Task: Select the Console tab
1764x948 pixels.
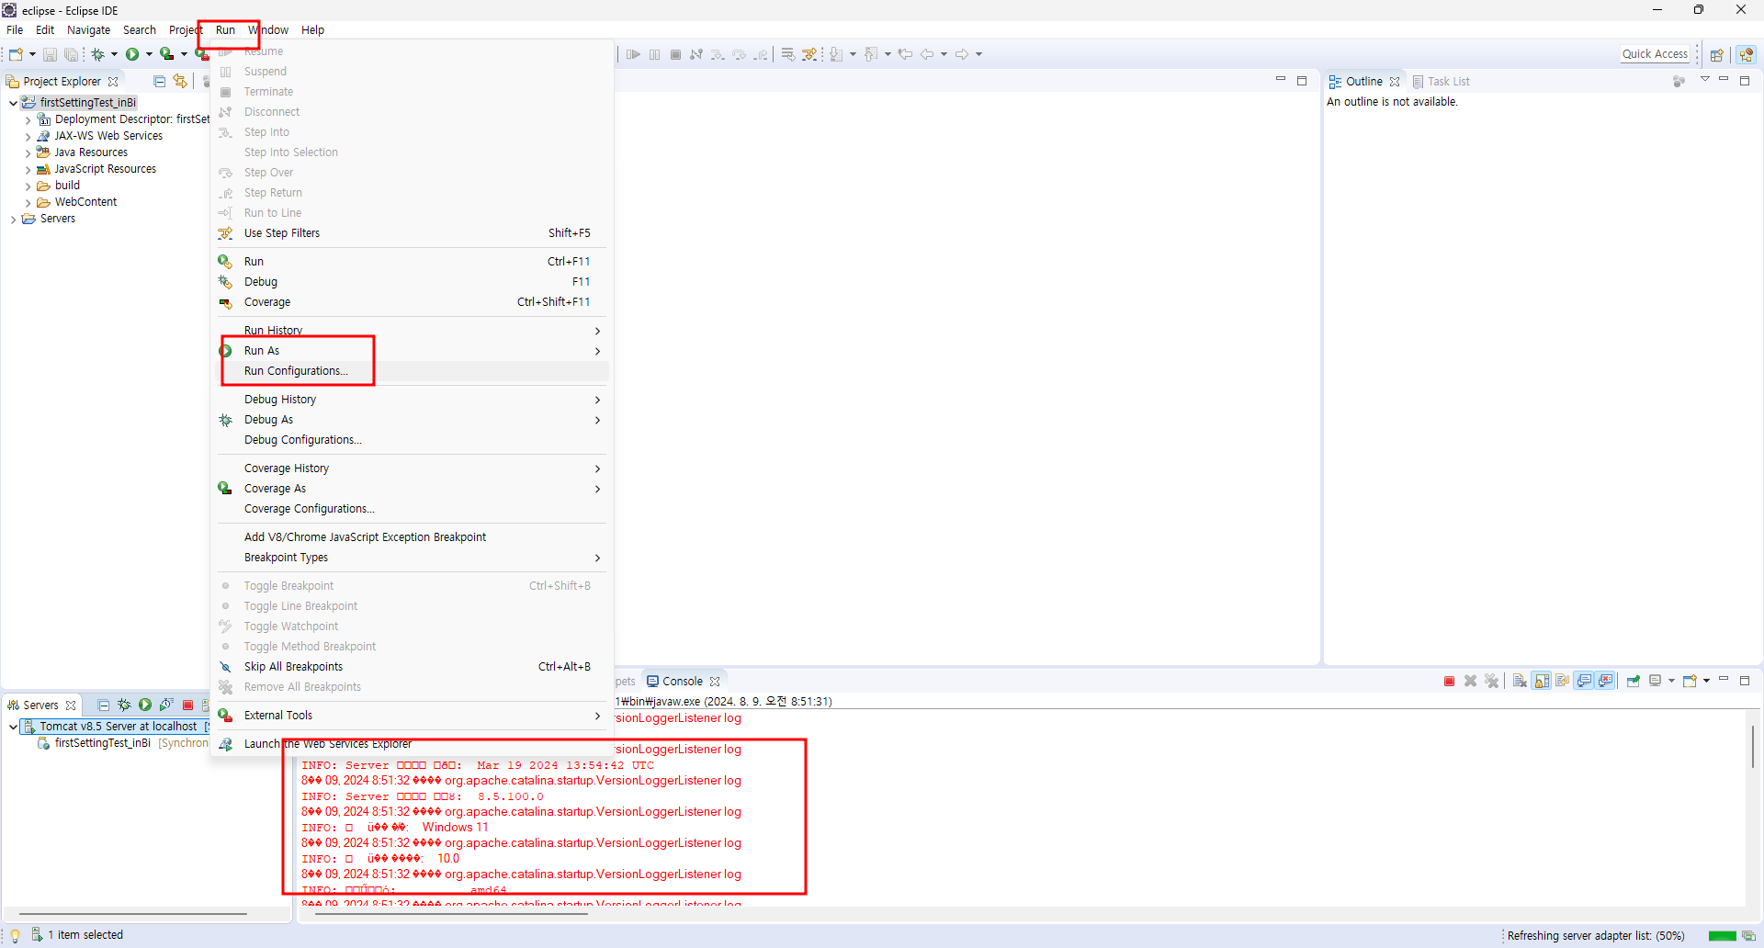Action: 683,682
